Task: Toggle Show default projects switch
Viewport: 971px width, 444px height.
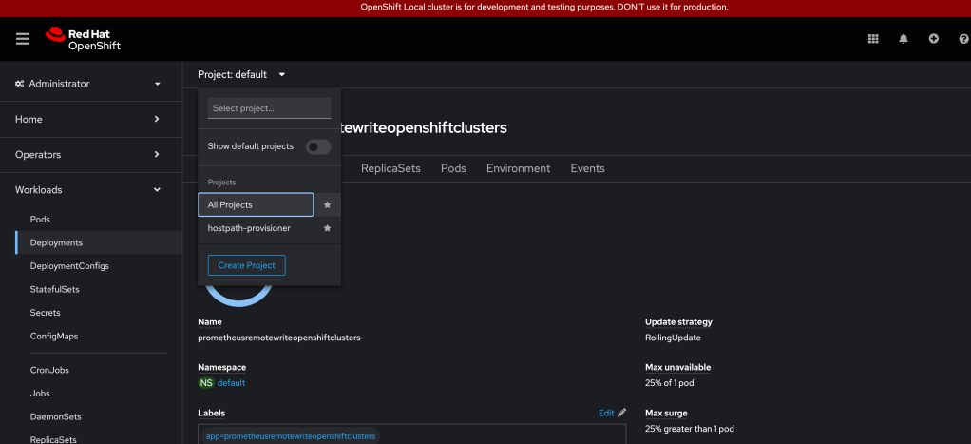Action: click(x=318, y=147)
